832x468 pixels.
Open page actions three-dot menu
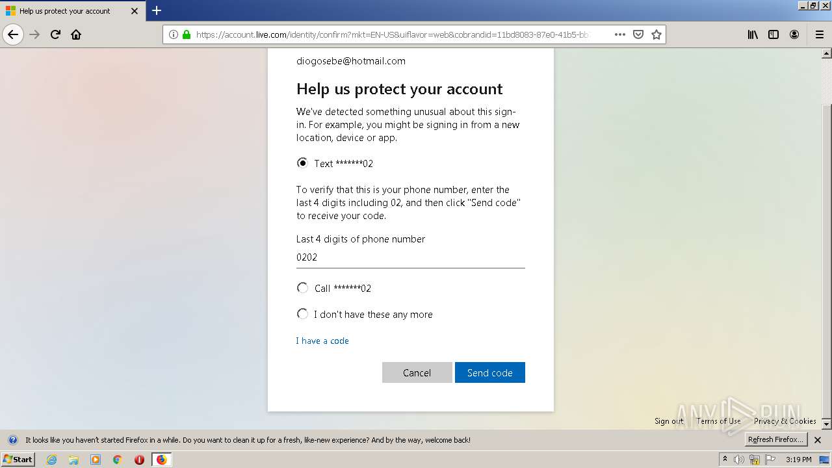[620, 34]
